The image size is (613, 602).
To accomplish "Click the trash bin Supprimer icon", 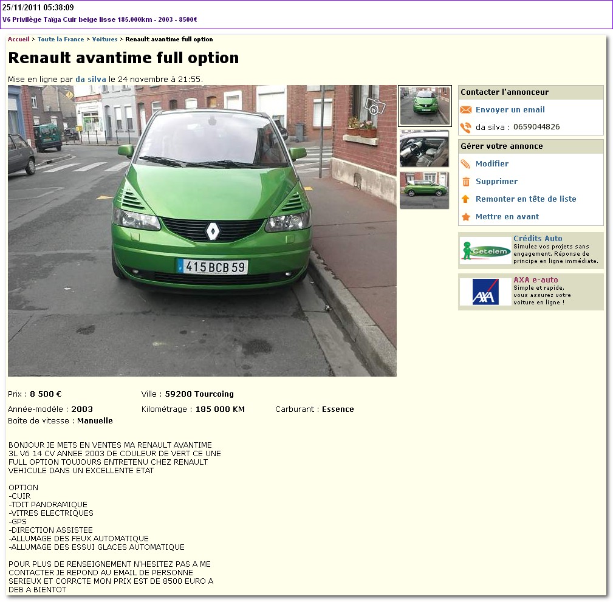I will pyautogui.click(x=466, y=182).
